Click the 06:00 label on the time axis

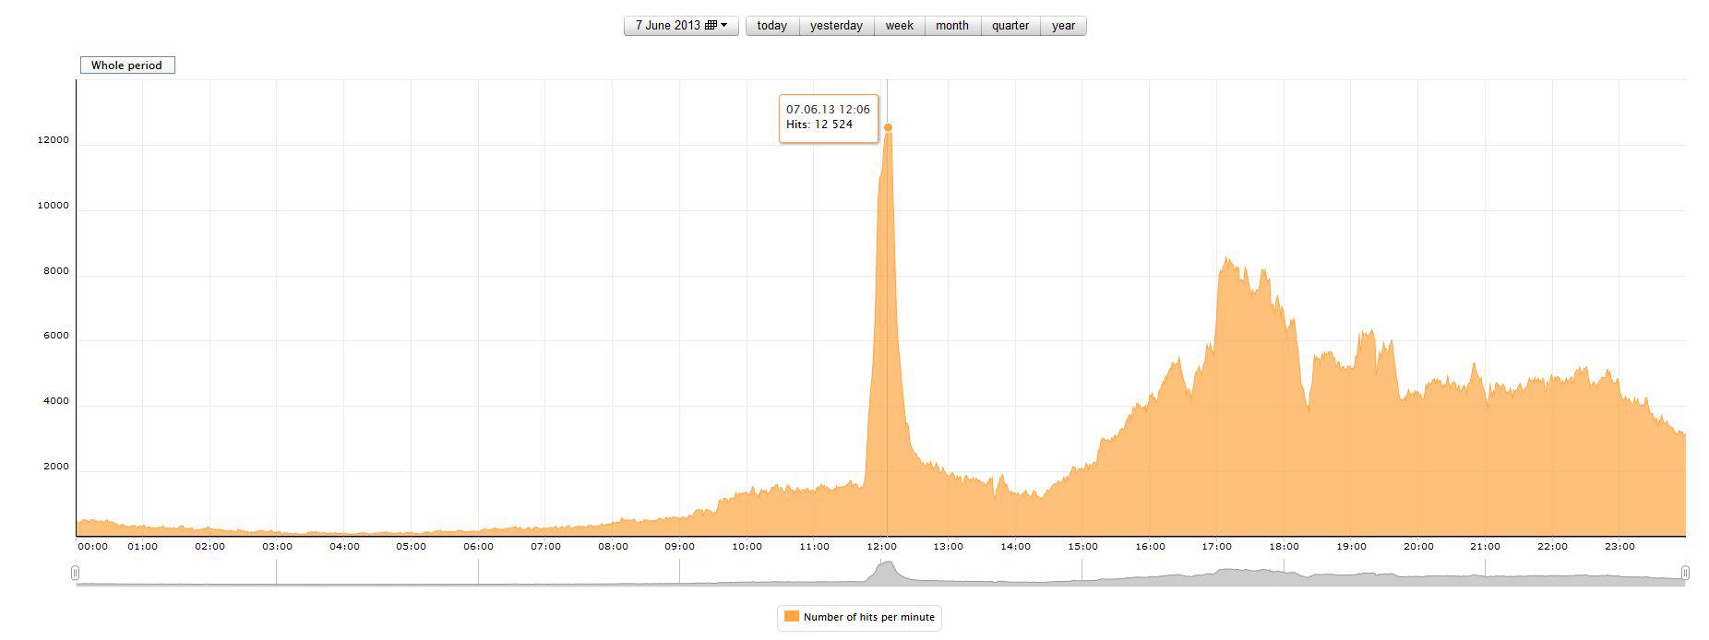[478, 547]
